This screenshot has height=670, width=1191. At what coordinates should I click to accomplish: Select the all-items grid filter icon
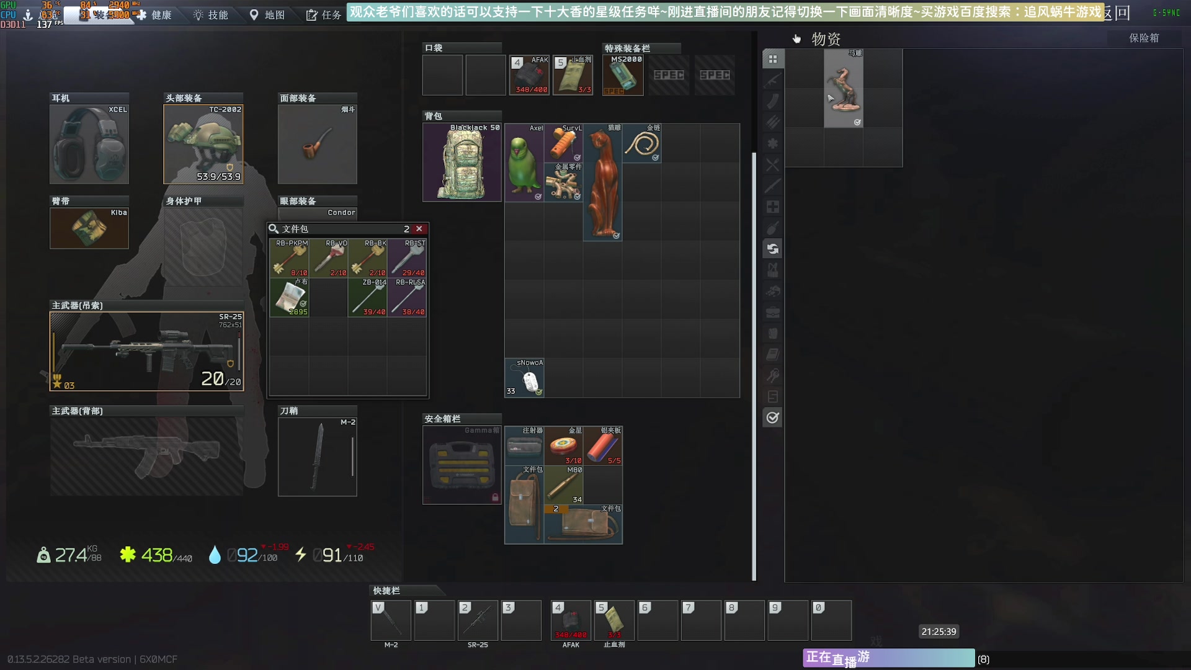pos(772,60)
